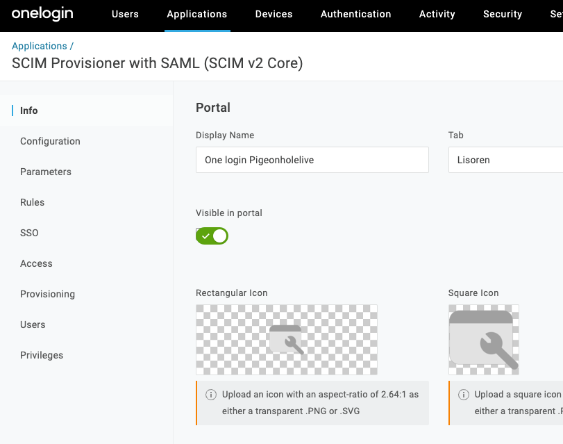Open the Parameters sidebar tab

coord(46,172)
